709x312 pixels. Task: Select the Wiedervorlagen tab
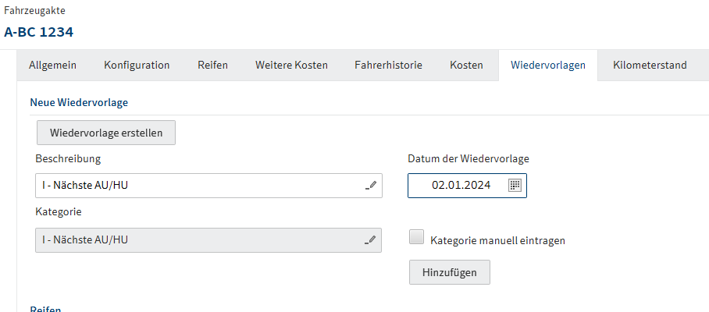[x=547, y=66]
